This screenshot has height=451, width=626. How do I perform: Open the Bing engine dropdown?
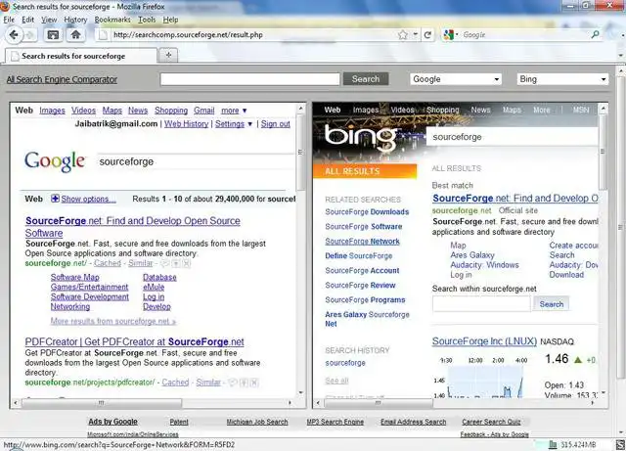coord(562,79)
